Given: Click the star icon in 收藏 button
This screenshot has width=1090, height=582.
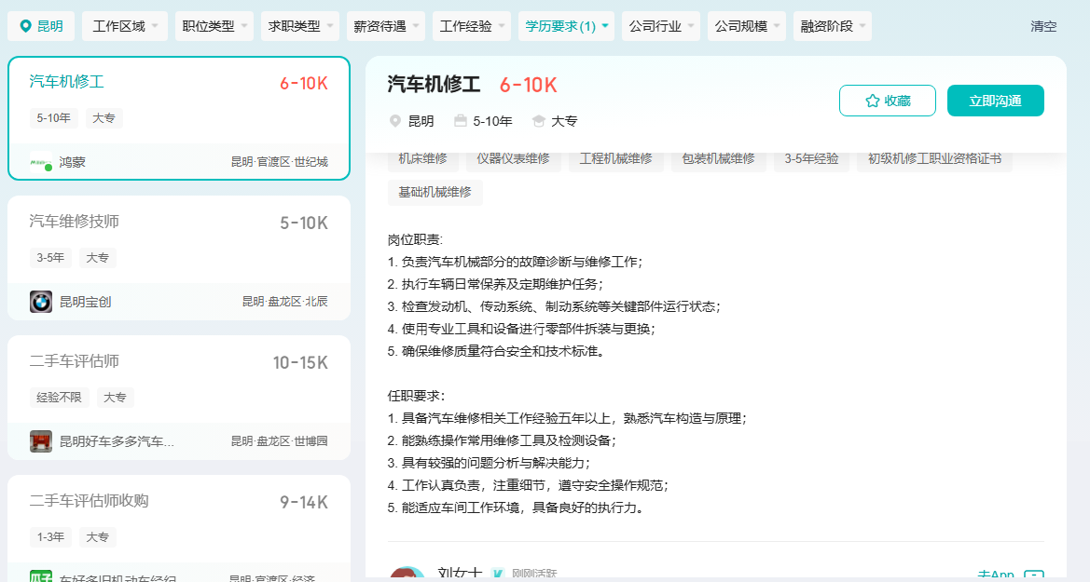Looking at the screenshot, I should [x=873, y=101].
